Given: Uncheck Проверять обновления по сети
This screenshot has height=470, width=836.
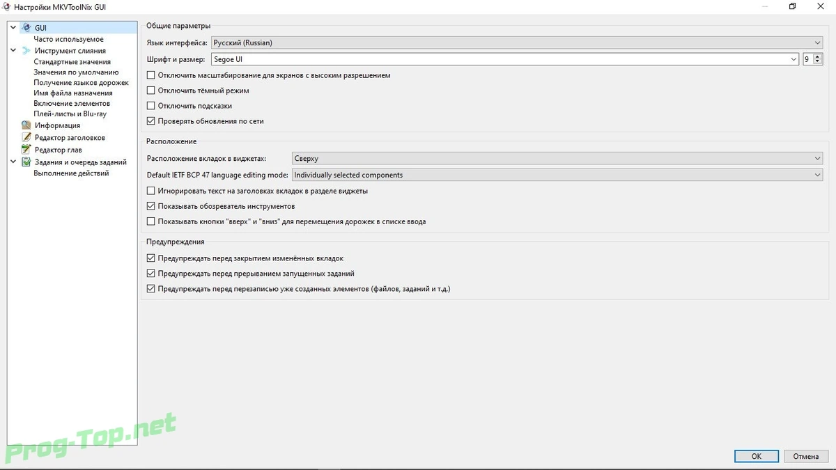Looking at the screenshot, I should click(x=151, y=121).
